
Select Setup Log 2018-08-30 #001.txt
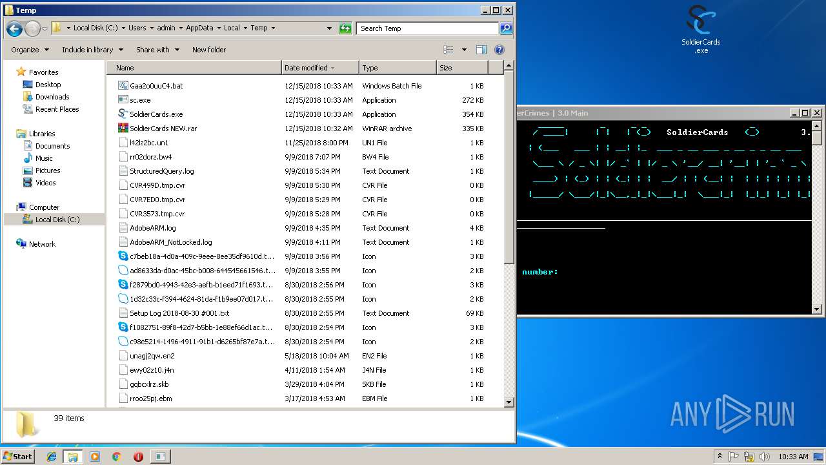pos(179,313)
